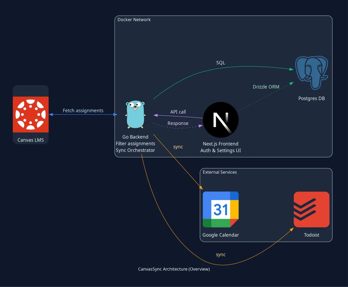Select the 'sync' label near Go Backend
Image resolution: width=348 pixels, height=287 pixels.
178,147
